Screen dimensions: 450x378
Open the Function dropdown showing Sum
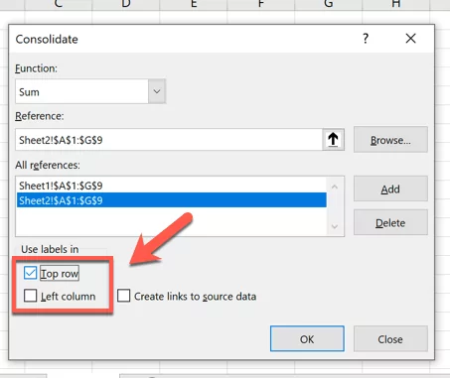tap(90, 91)
